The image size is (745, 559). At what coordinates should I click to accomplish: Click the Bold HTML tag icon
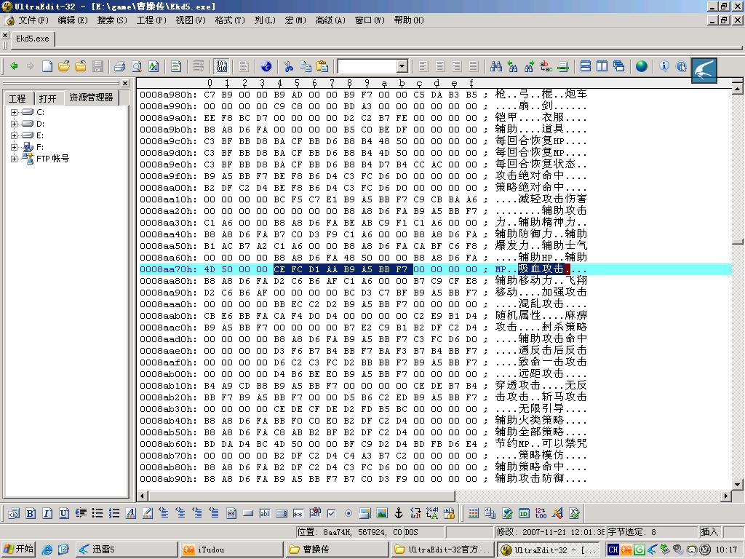pos(31,513)
